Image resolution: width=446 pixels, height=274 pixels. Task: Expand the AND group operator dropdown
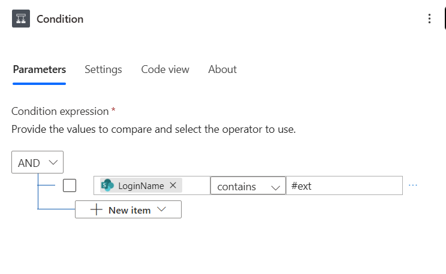[37, 163]
